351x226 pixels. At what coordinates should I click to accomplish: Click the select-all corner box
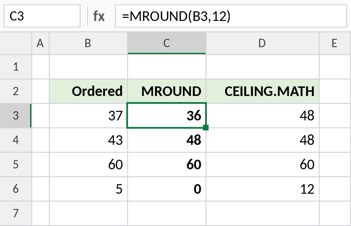pyautogui.click(x=16, y=43)
